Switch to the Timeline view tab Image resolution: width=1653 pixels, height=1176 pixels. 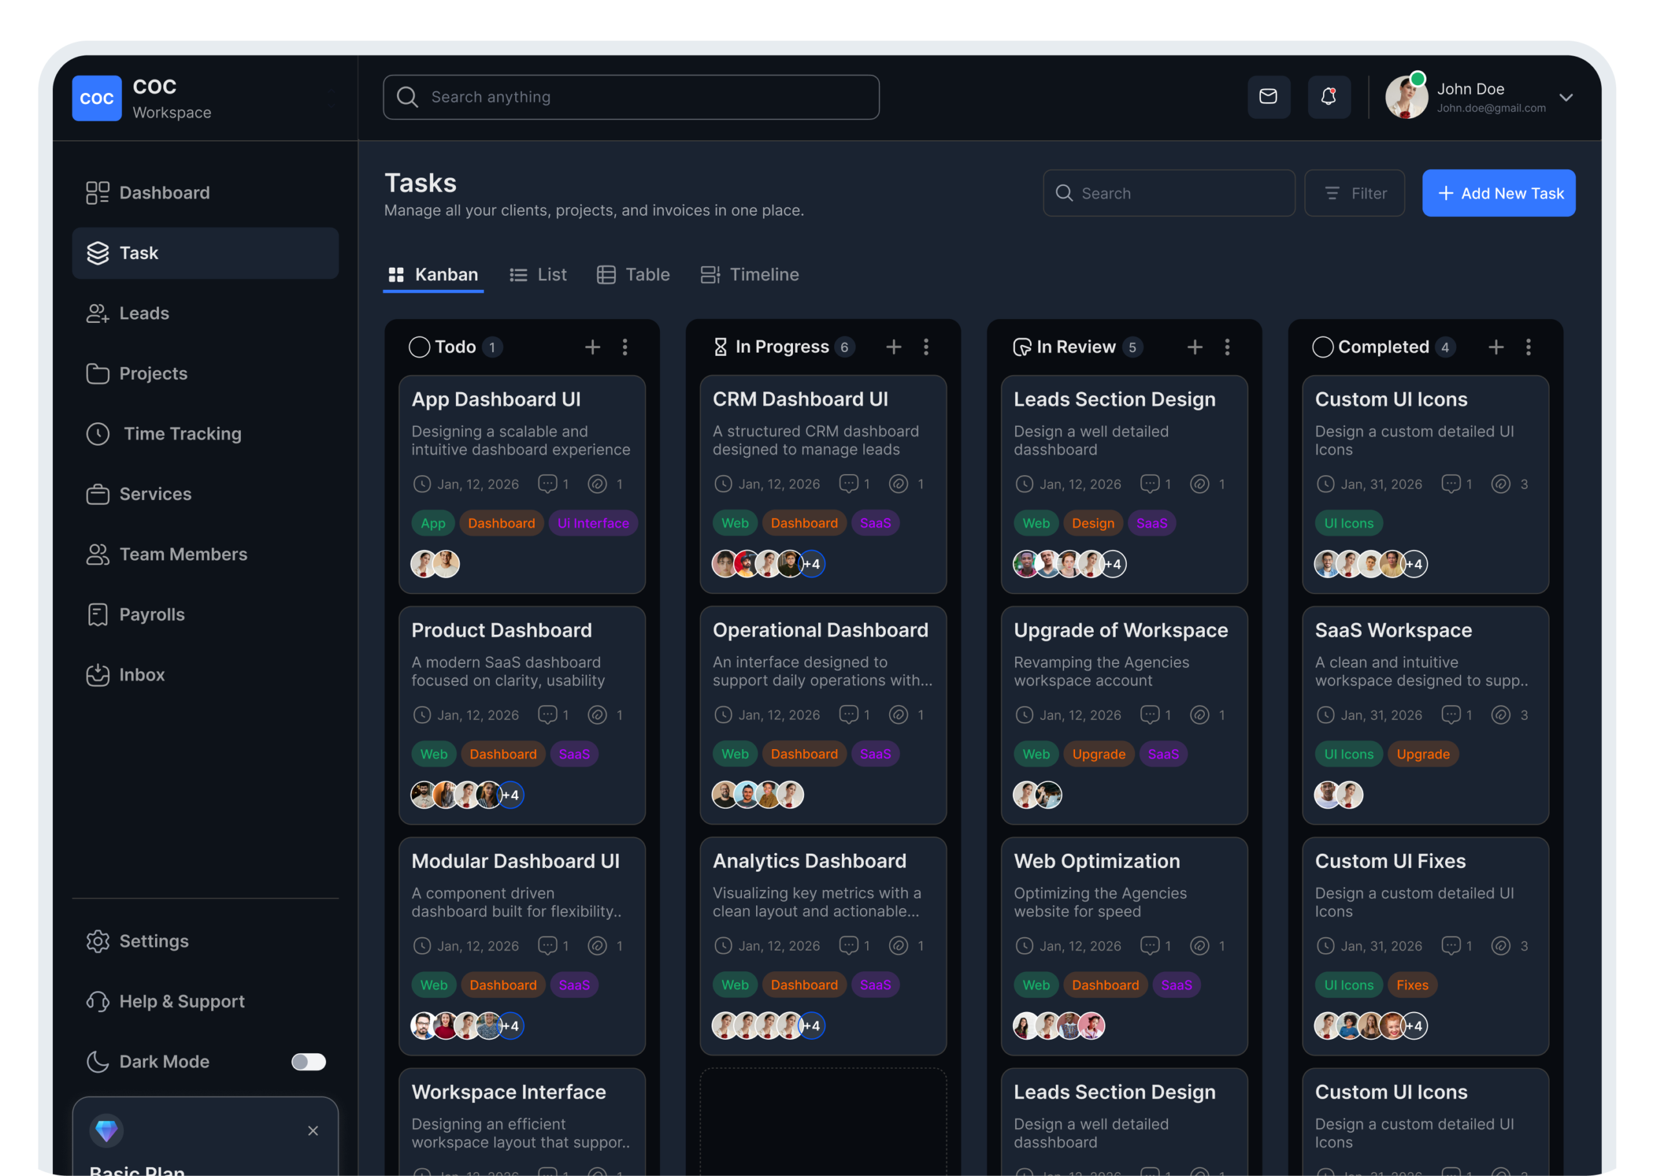750,274
